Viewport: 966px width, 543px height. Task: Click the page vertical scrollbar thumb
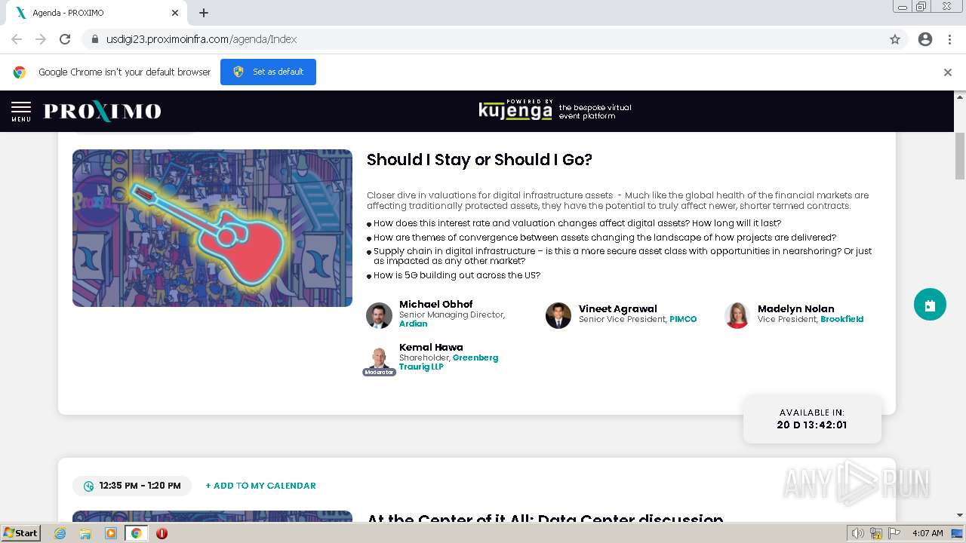click(x=960, y=155)
